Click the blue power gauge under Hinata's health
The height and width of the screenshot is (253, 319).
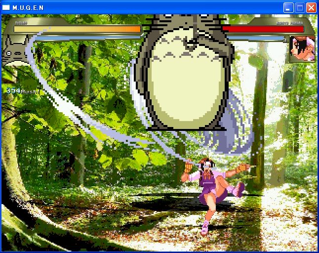[255, 38]
